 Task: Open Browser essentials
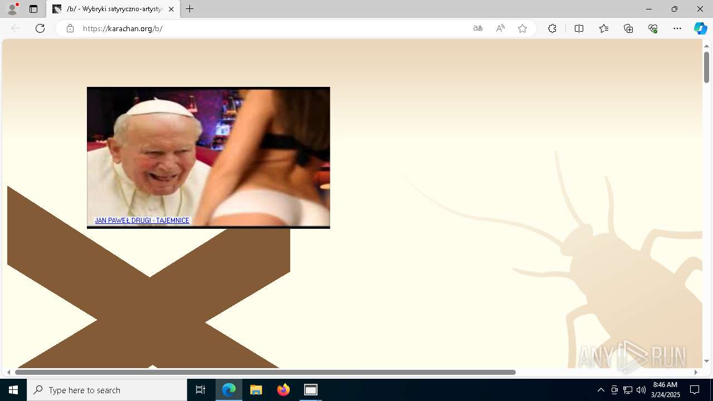pos(653,28)
